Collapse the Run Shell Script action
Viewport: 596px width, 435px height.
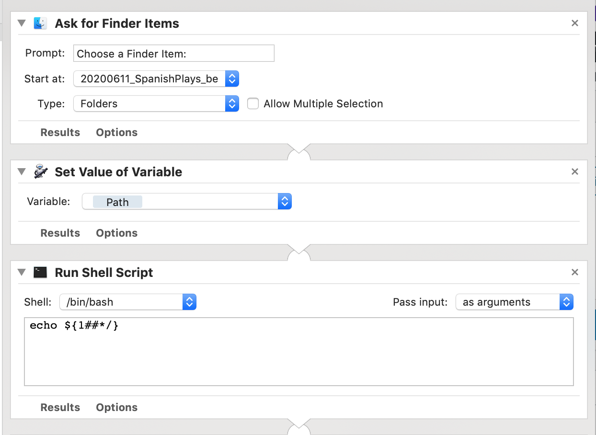click(x=21, y=273)
